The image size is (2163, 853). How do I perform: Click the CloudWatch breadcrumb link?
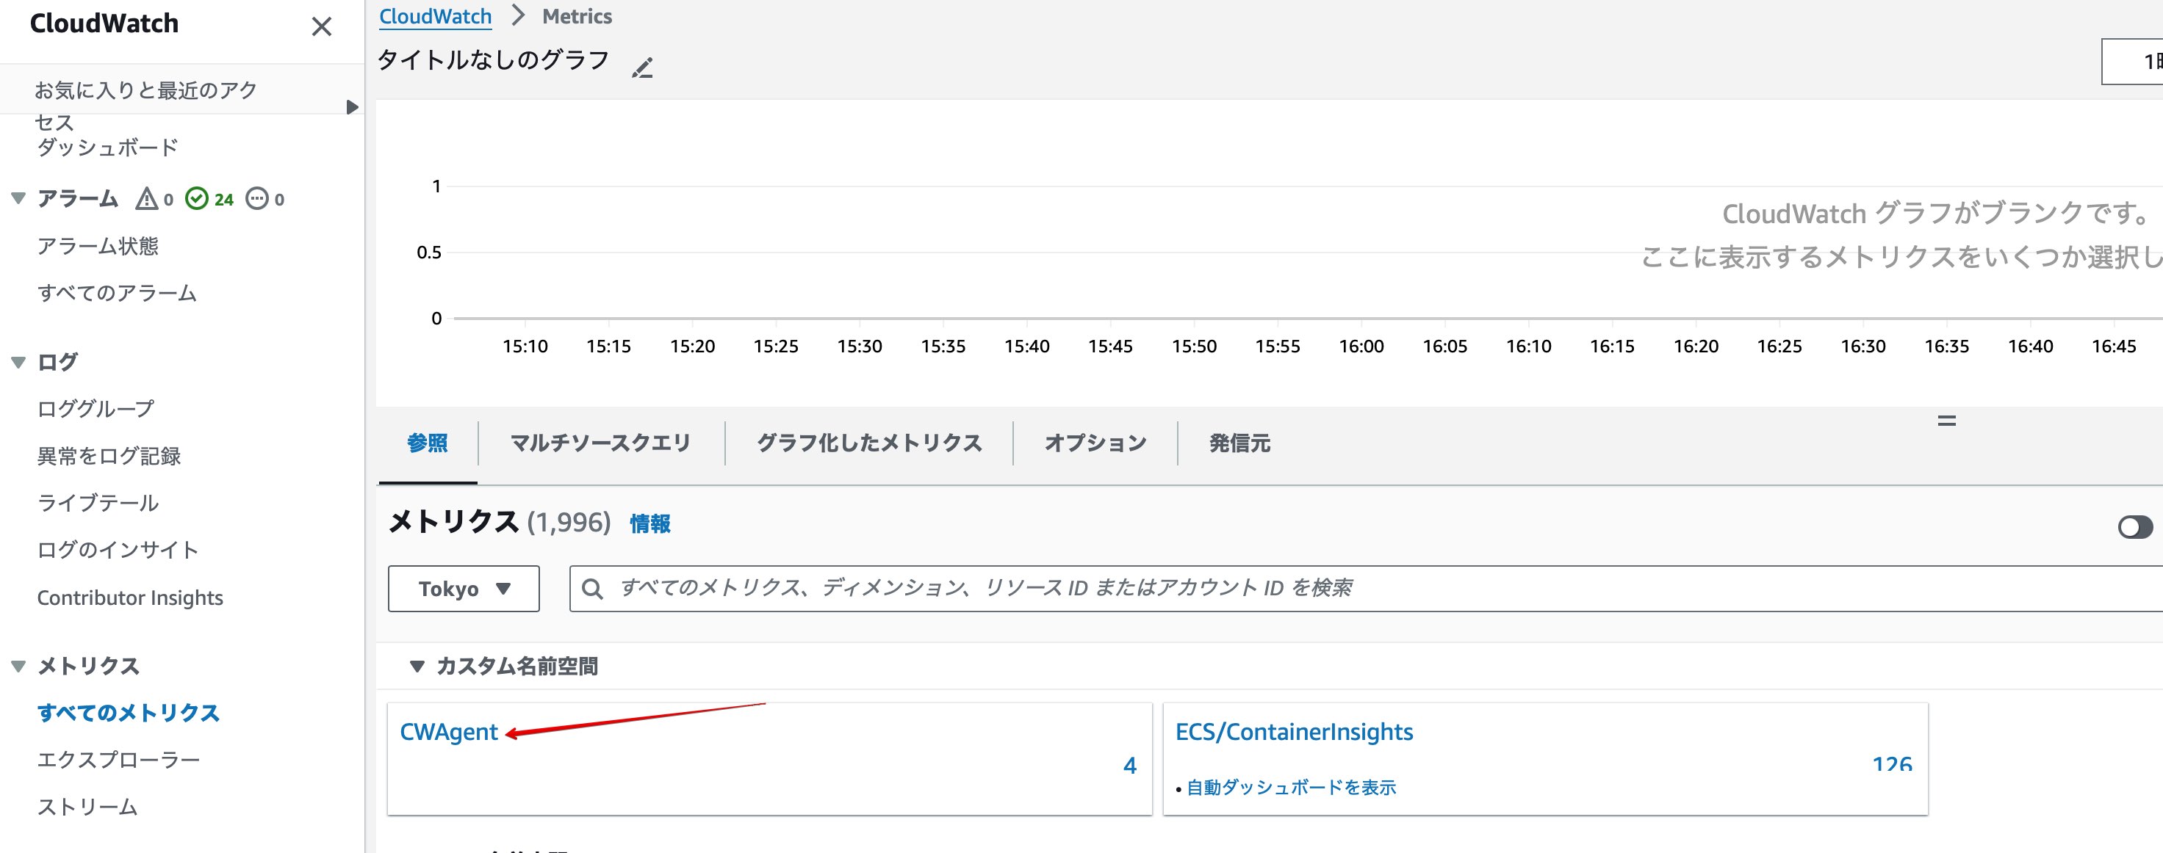click(435, 16)
